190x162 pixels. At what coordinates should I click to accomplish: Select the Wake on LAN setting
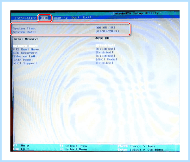pos(25,56)
